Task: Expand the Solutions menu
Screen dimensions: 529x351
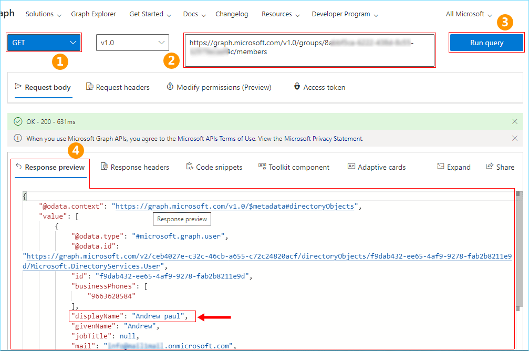Action: 44,14
